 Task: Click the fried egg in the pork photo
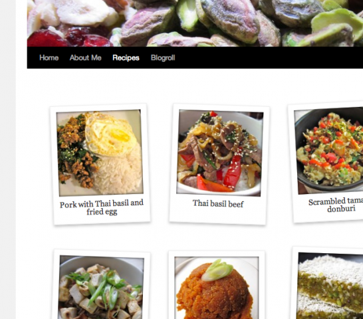tap(108, 134)
